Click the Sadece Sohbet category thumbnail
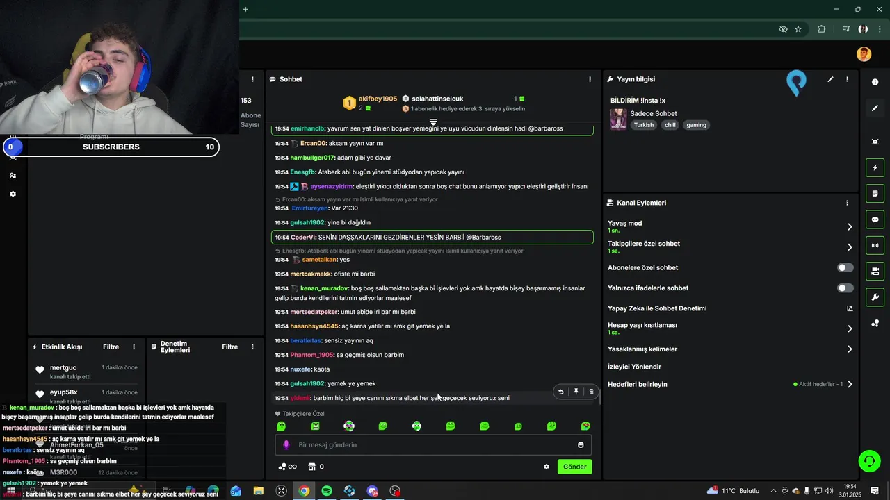The width and height of the screenshot is (890, 500). 618,119
